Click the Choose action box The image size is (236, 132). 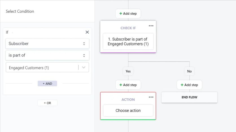pyautogui.click(x=128, y=111)
